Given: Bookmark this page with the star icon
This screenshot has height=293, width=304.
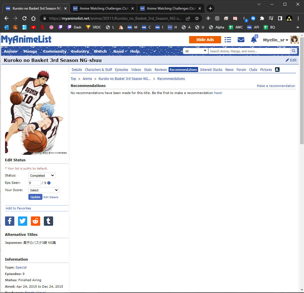Looking at the screenshot, I should pos(197,18).
